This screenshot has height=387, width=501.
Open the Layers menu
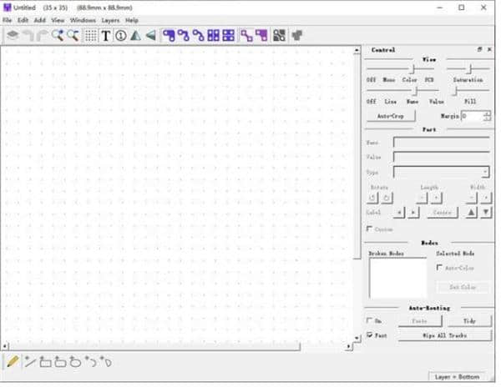[109, 19]
